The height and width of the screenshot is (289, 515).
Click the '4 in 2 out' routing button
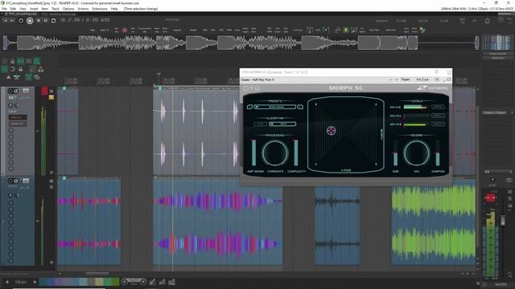[x=422, y=79]
